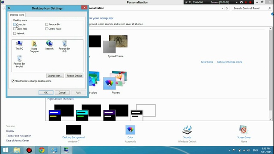Select the blue-yellow high contrast theme

pyautogui.click(x=61, y=113)
